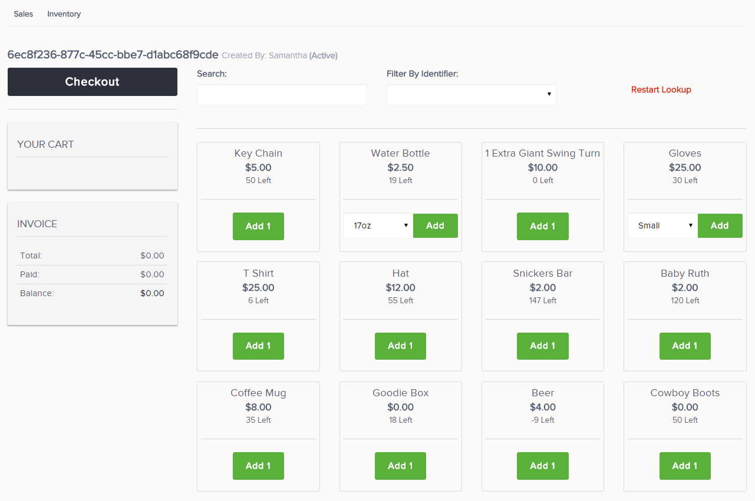
Task: Add 1 Cowboy Boots to cart
Action: [684, 466]
